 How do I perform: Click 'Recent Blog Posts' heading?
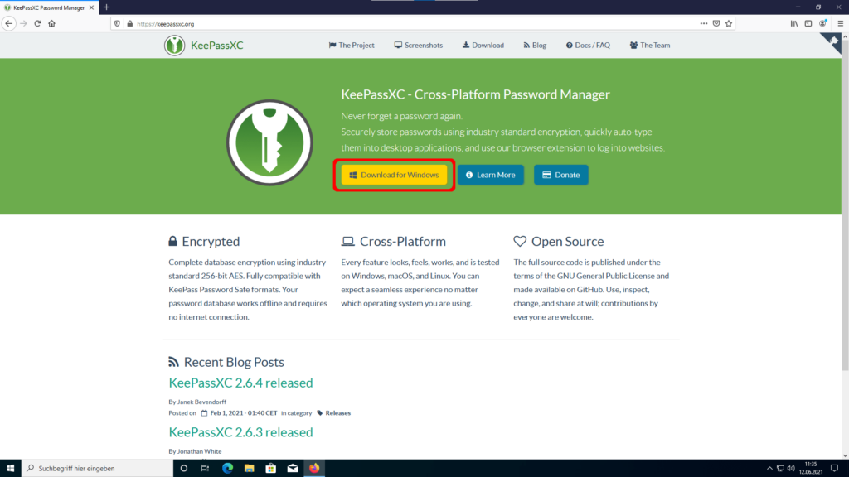pos(234,362)
